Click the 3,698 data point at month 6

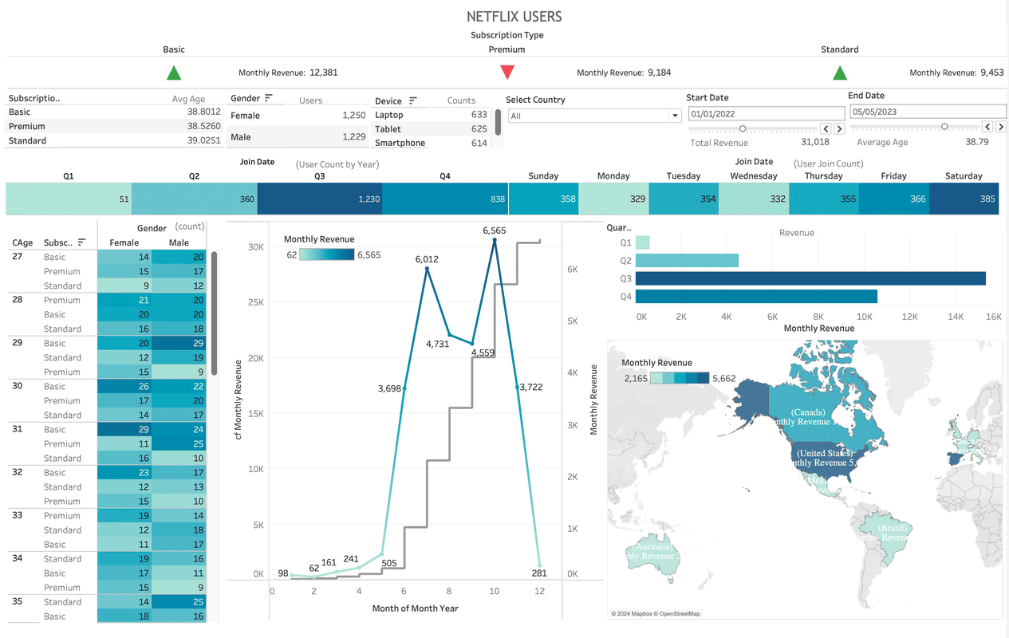tap(404, 388)
